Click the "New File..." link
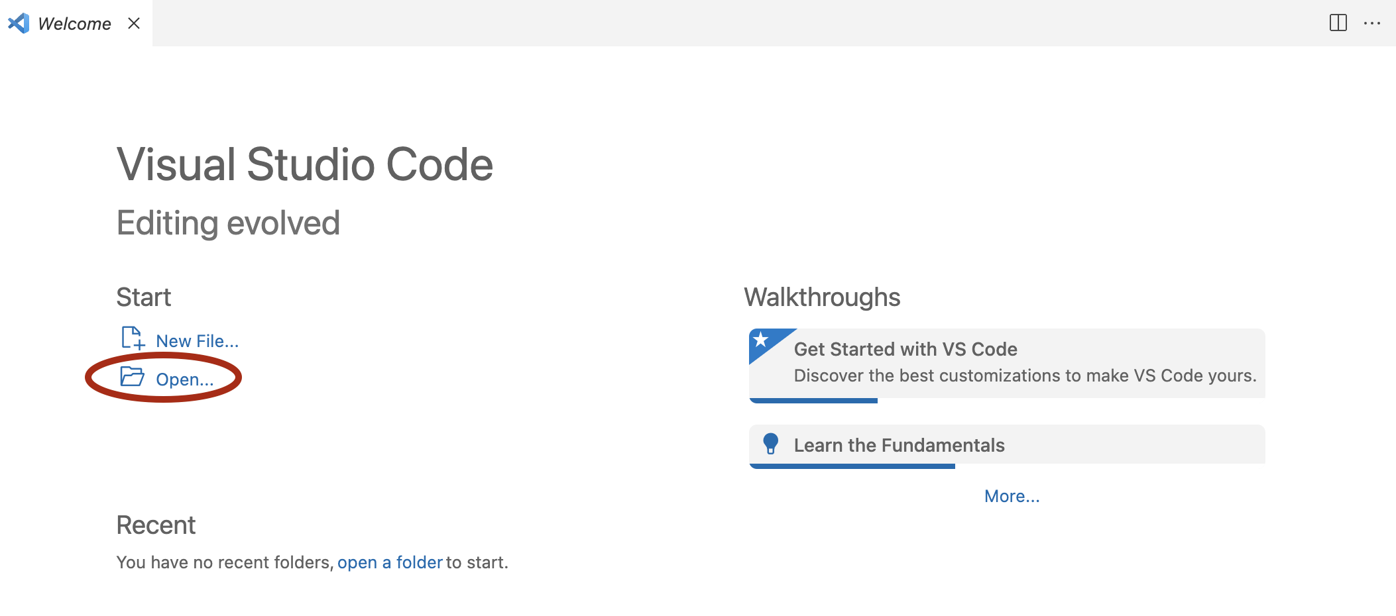This screenshot has width=1396, height=616. (197, 341)
